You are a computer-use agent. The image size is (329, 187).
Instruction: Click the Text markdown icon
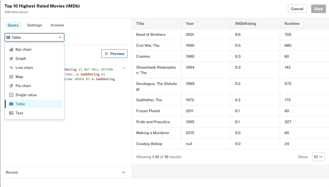(x=11, y=113)
